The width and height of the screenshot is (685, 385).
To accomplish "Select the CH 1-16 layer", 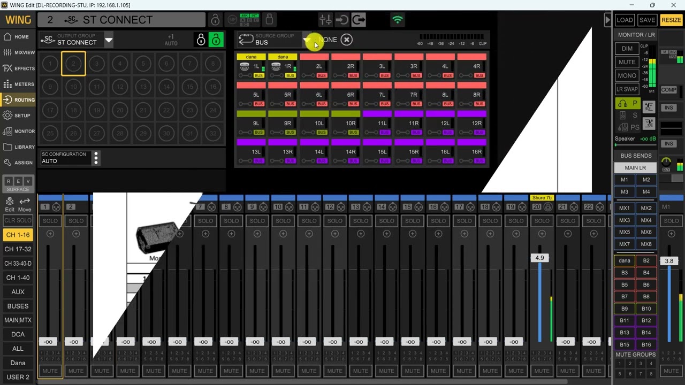I will click(18, 235).
